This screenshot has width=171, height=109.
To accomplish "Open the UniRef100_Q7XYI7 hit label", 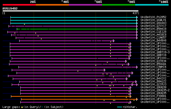I will pos(153,26).
